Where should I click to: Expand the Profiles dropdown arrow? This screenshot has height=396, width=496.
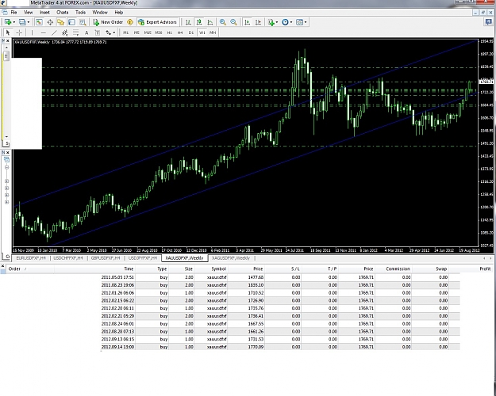(29, 22)
